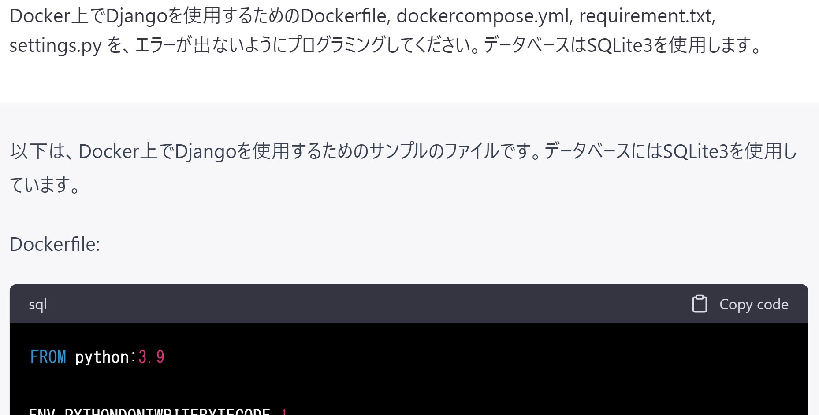Click "requirement.txt" in the user prompt
819x415 pixels.
tap(647, 16)
